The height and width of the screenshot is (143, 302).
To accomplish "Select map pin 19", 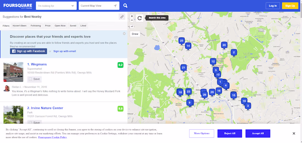I will (x=244, y=101).
